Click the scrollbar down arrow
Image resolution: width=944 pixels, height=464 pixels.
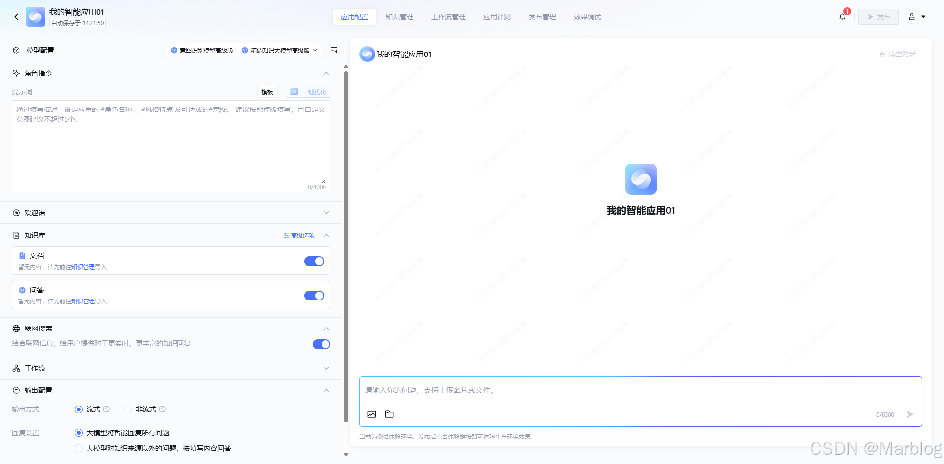click(x=346, y=455)
